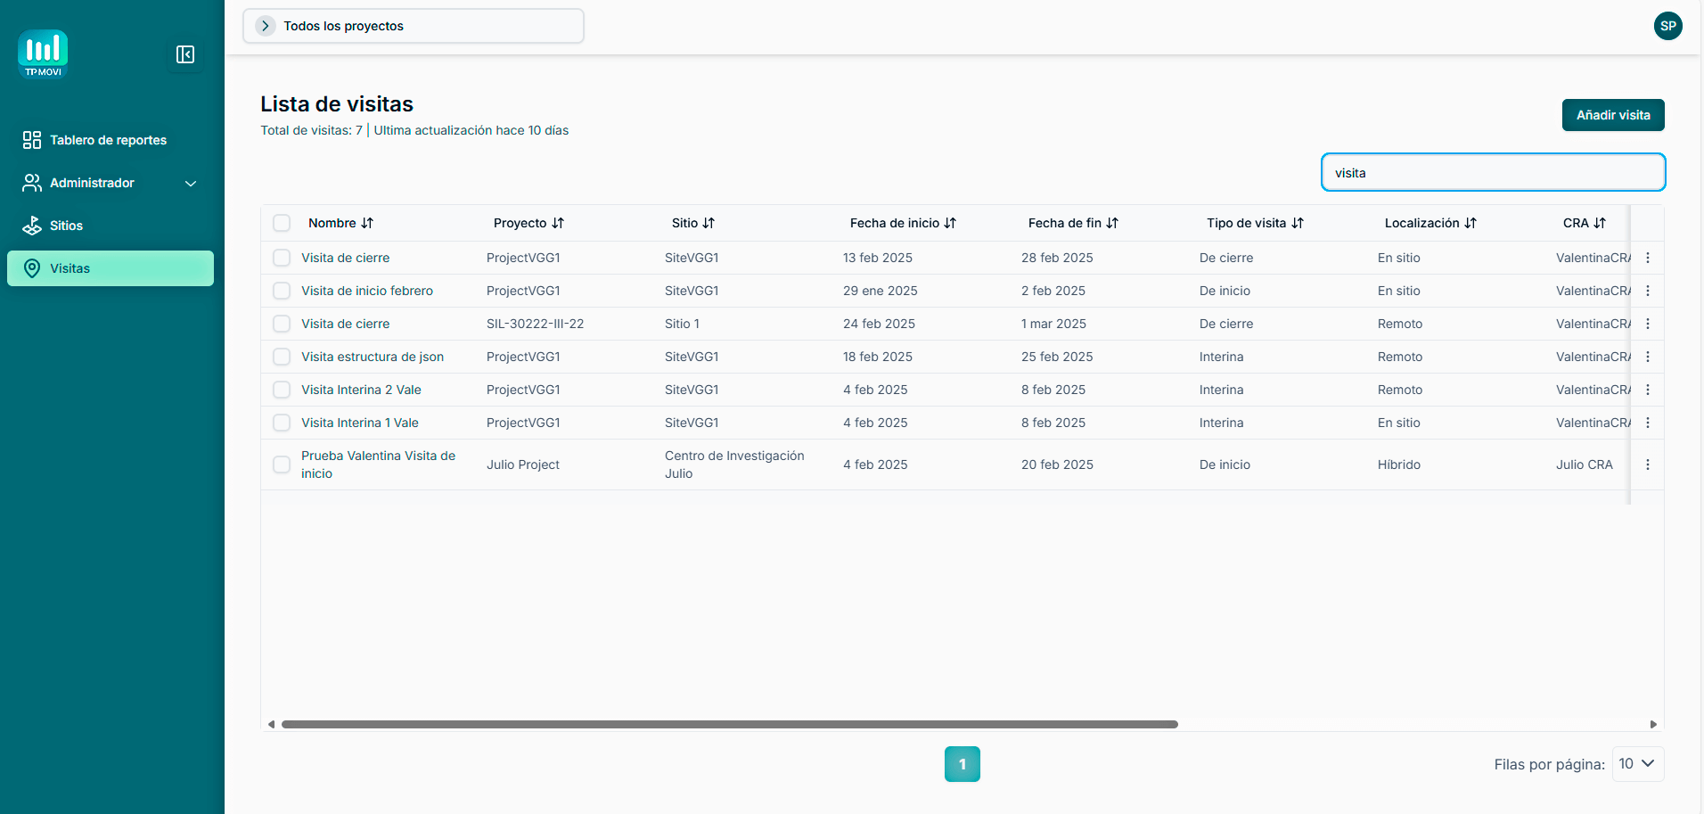The width and height of the screenshot is (1704, 814).
Task: Open the Filas por página dropdown
Action: (x=1638, y=764)
